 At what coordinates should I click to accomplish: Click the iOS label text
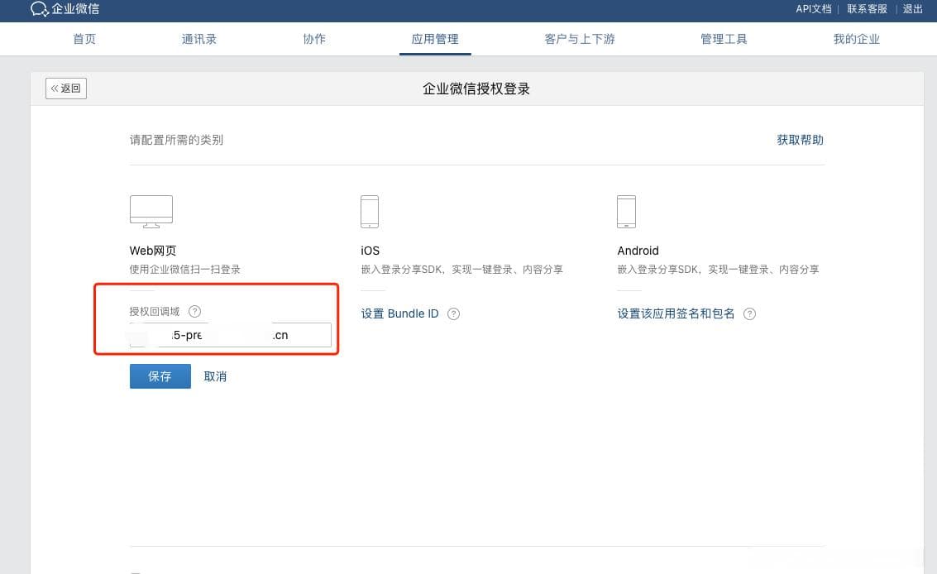[x=370, y=251]
